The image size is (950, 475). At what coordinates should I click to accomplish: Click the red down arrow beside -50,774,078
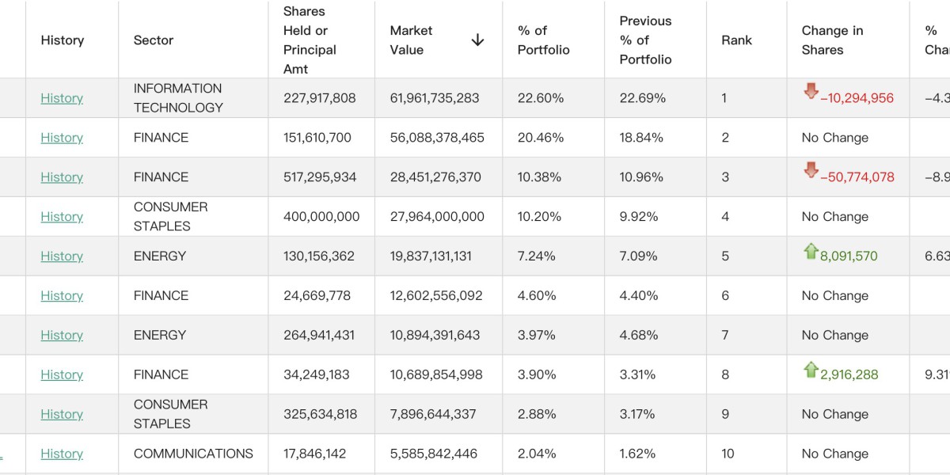[x=811, y=170]
